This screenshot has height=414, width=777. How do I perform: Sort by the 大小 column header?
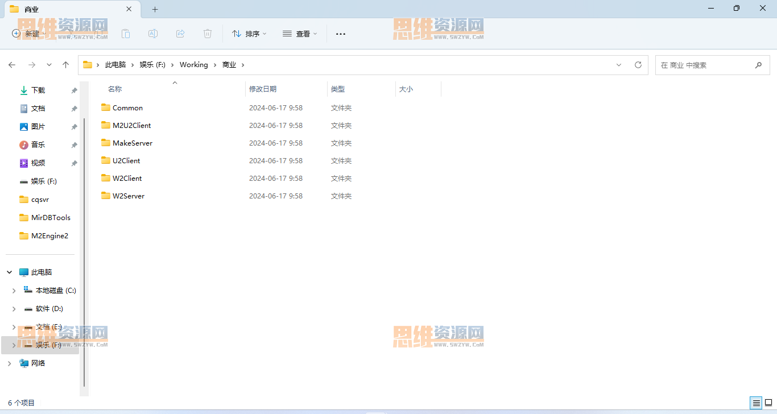[406, 89]
